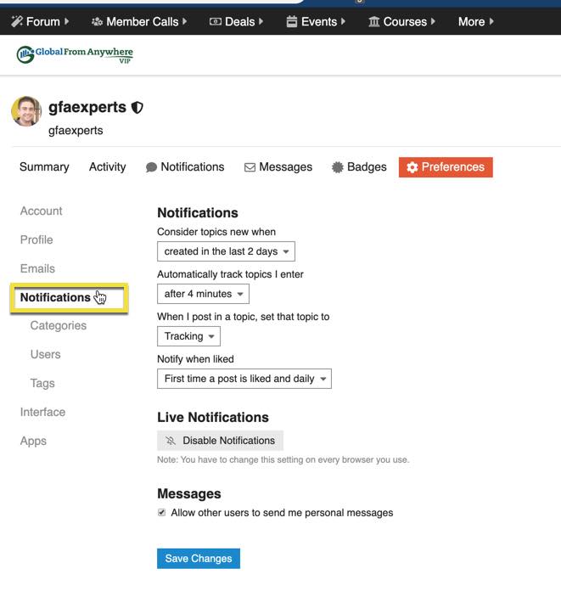Click the arrow next to Deals
Screen dimensions: 561x591
click(x=261, y=21)
